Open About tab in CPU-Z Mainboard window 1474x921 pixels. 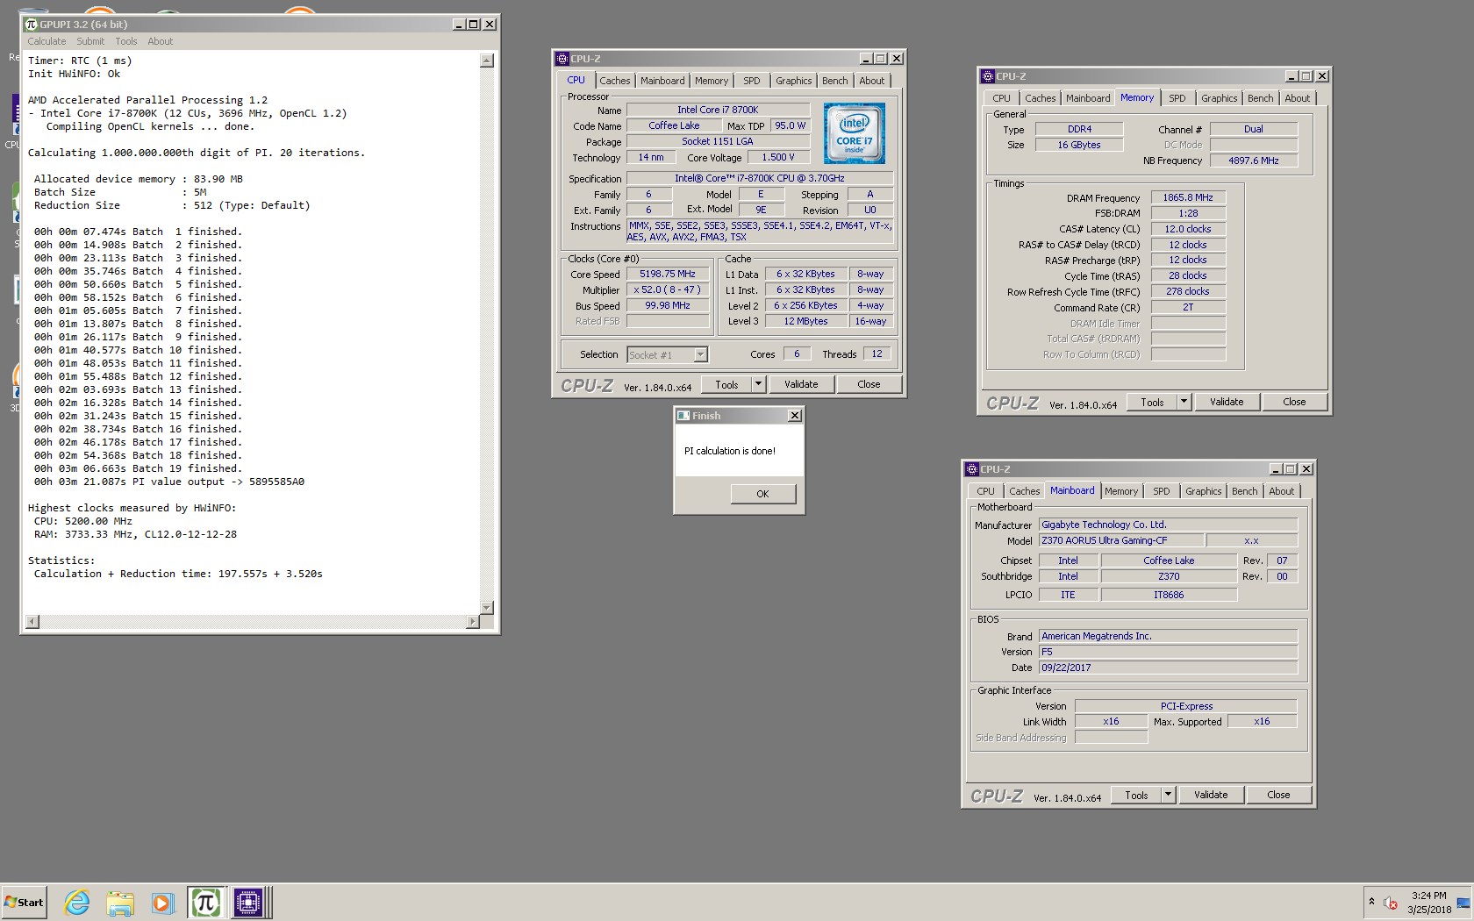click(1282, 491)
